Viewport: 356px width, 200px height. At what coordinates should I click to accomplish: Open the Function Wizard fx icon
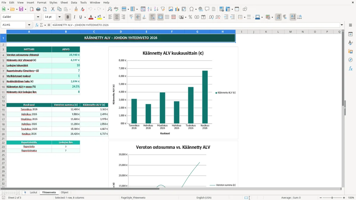[x=37, y=25]
